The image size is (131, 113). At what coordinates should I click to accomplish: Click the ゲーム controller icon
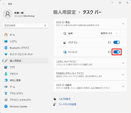click(x=6, y=87)
